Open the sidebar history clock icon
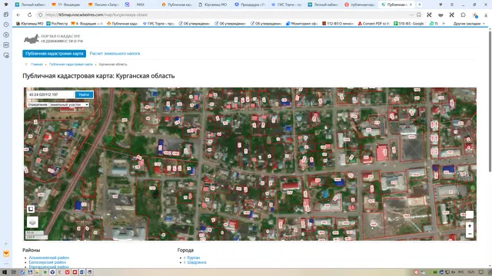 [6, 25]
